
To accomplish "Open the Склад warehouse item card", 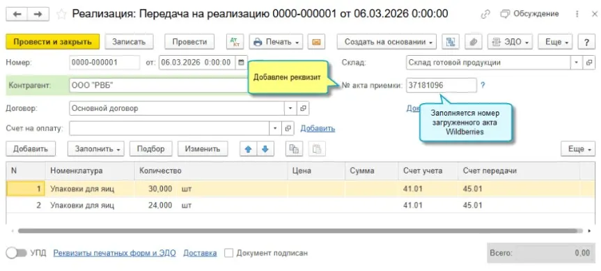I will coord(589,63).
